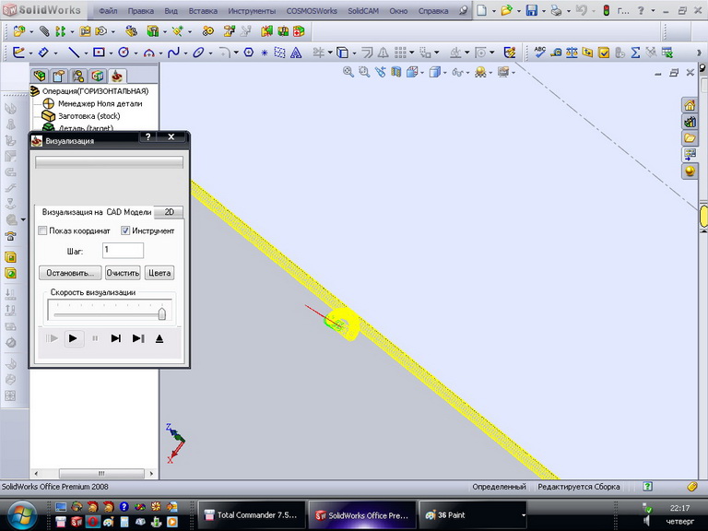Click the New document icon

(x=482, y=10)
